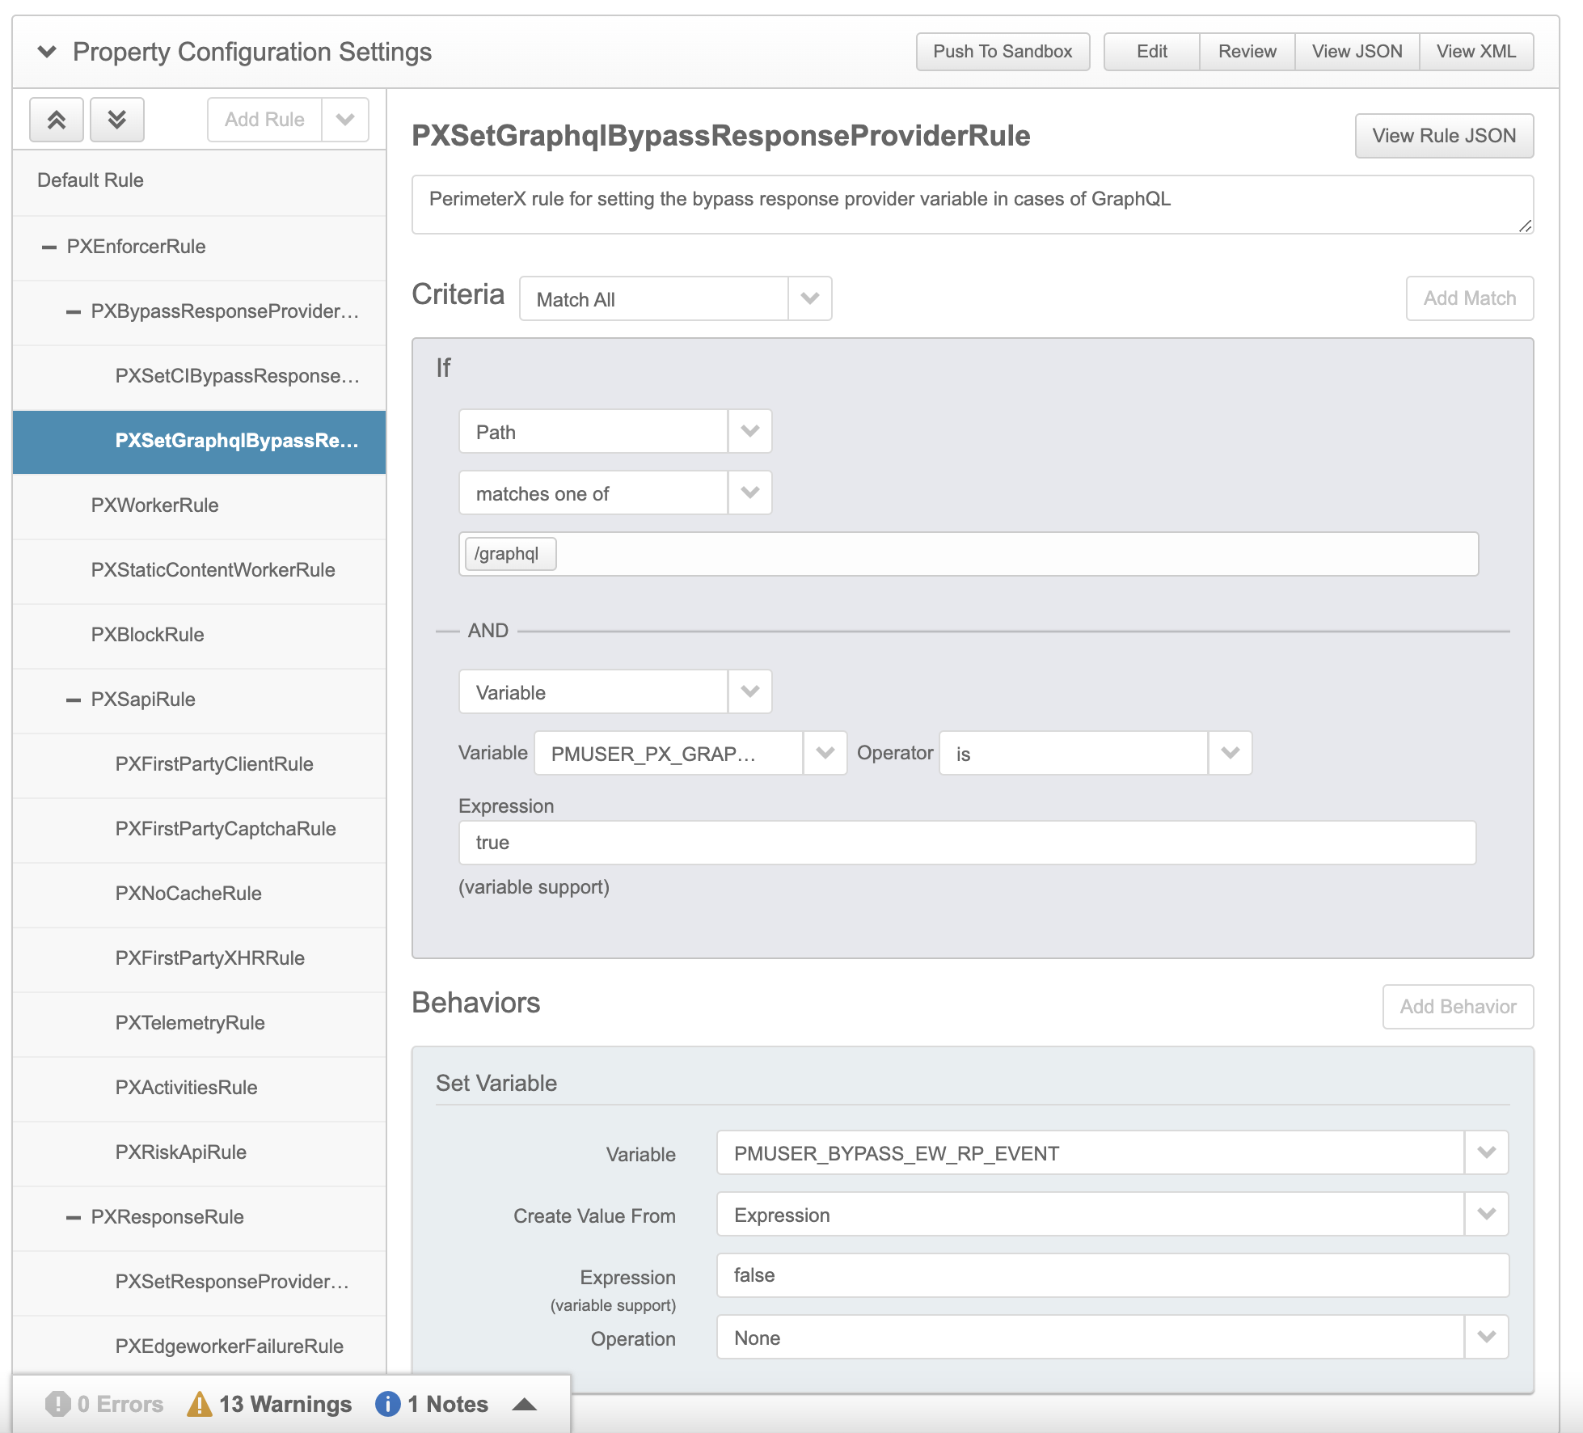Click the Push To Sandbox button
Image resolution: width=1583 pixels, height=1433 pixels.
tap(1002, 52)
